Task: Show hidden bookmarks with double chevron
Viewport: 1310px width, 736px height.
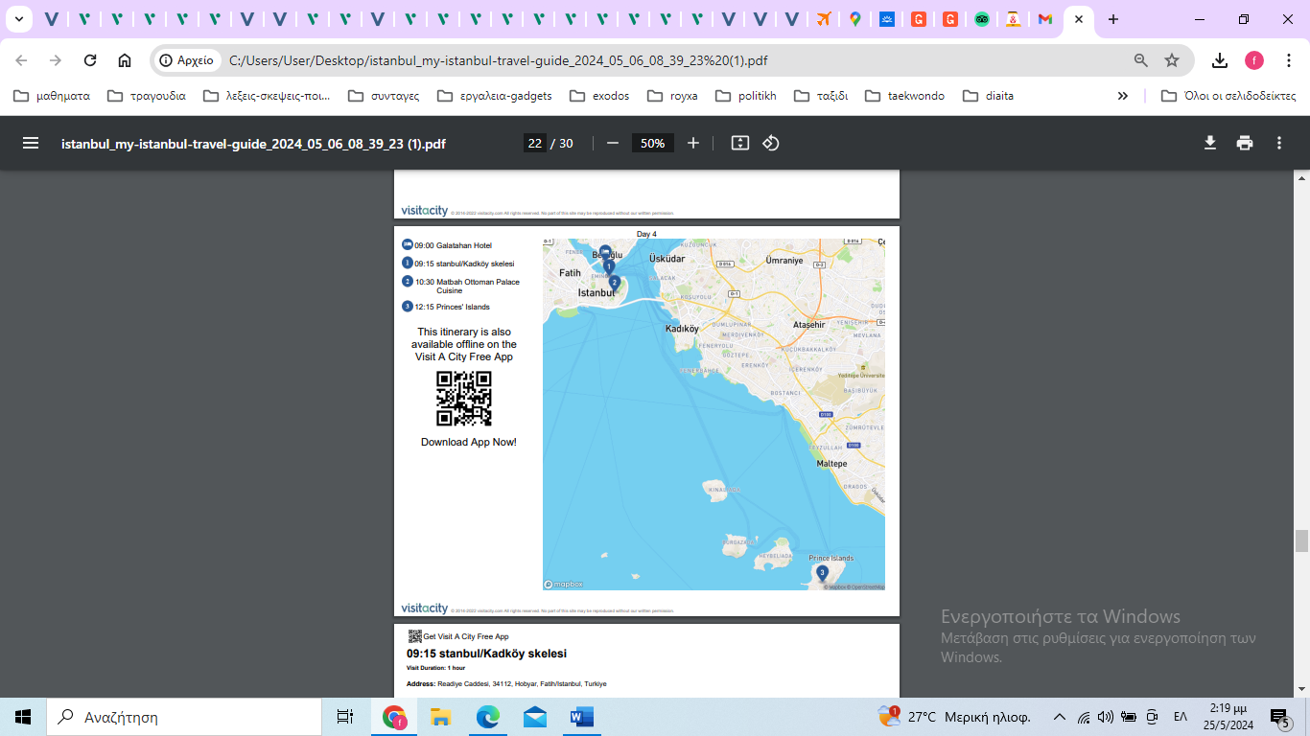Action: pyautogui.click(x=1123, y=96)
